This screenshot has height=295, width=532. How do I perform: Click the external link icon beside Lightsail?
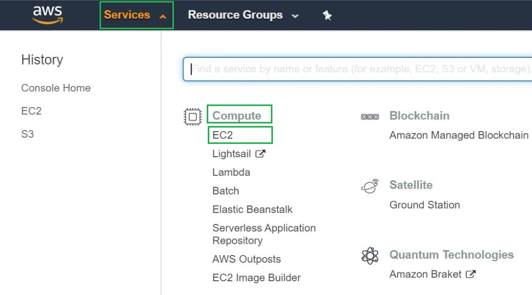261,153
